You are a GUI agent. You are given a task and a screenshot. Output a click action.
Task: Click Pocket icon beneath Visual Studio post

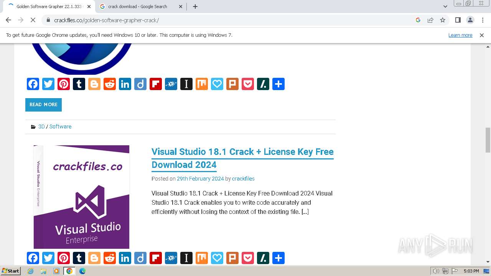pyautogui.click(x=248, y=258)
